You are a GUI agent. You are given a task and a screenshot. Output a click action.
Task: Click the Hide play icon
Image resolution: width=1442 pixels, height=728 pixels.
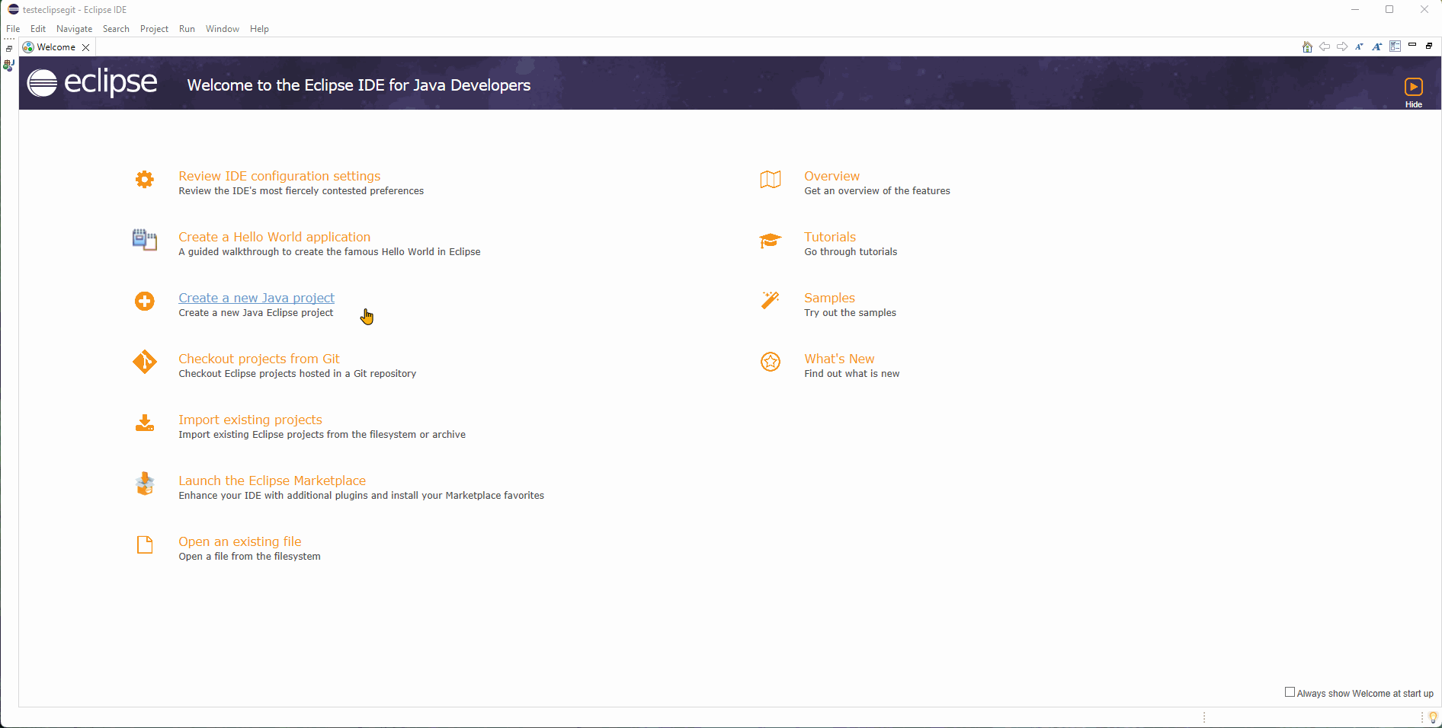[1414, 87]
